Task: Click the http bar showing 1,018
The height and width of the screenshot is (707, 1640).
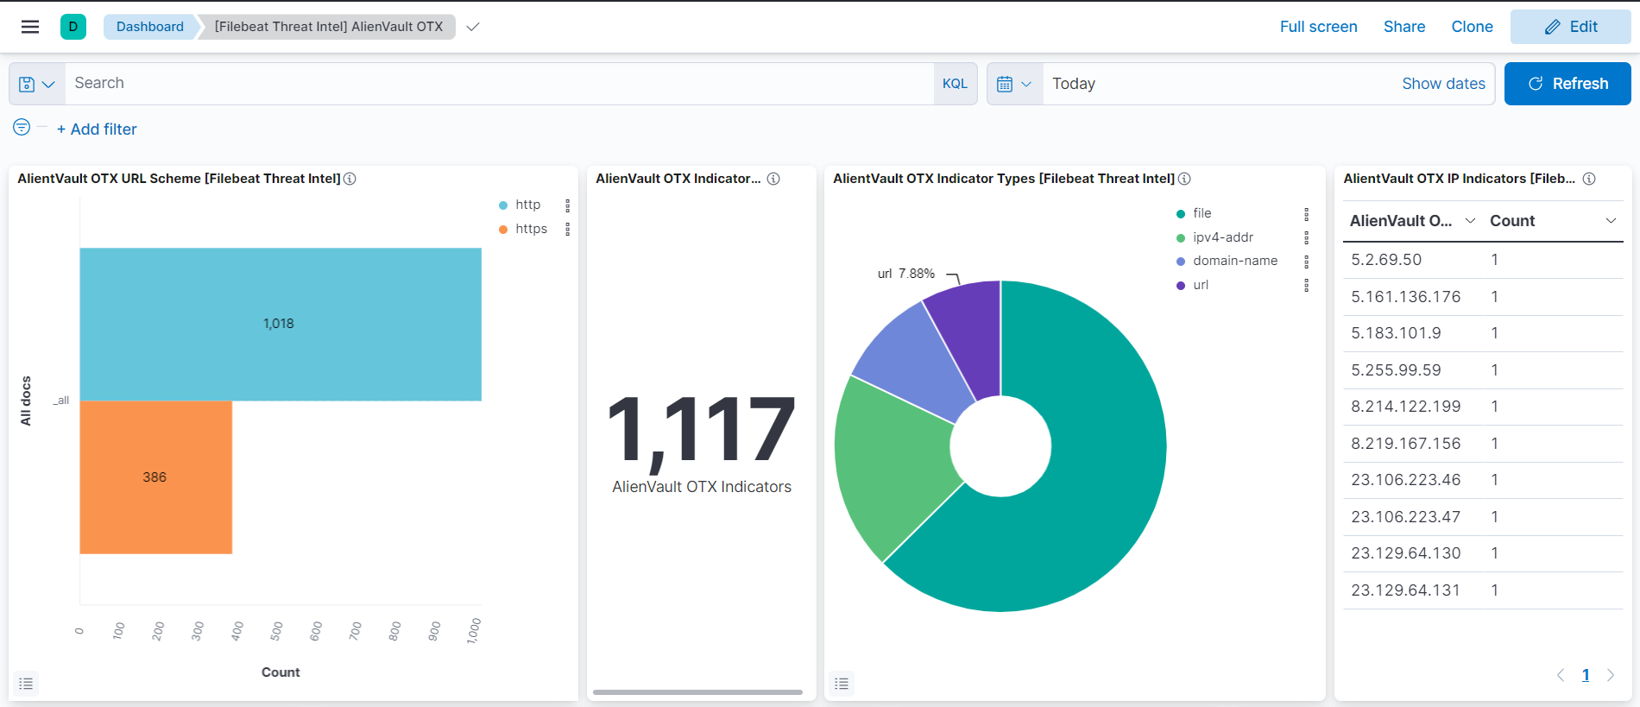Action: tap(281, 325)
